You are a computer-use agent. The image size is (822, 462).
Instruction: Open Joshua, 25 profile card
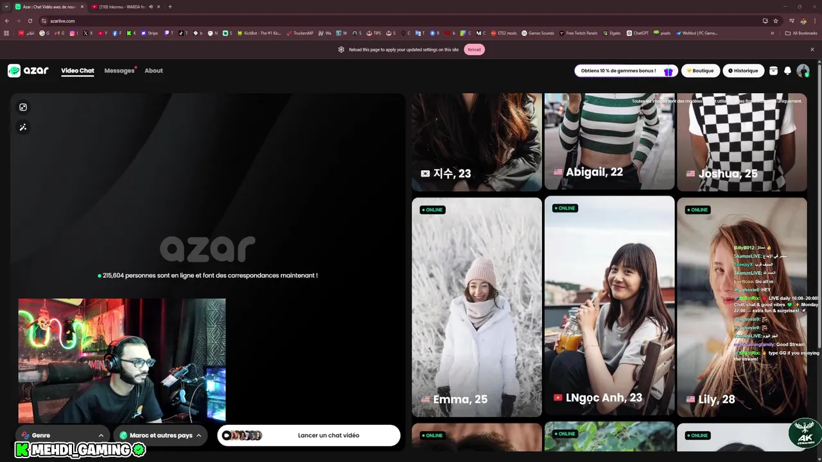tap(742, 142)
